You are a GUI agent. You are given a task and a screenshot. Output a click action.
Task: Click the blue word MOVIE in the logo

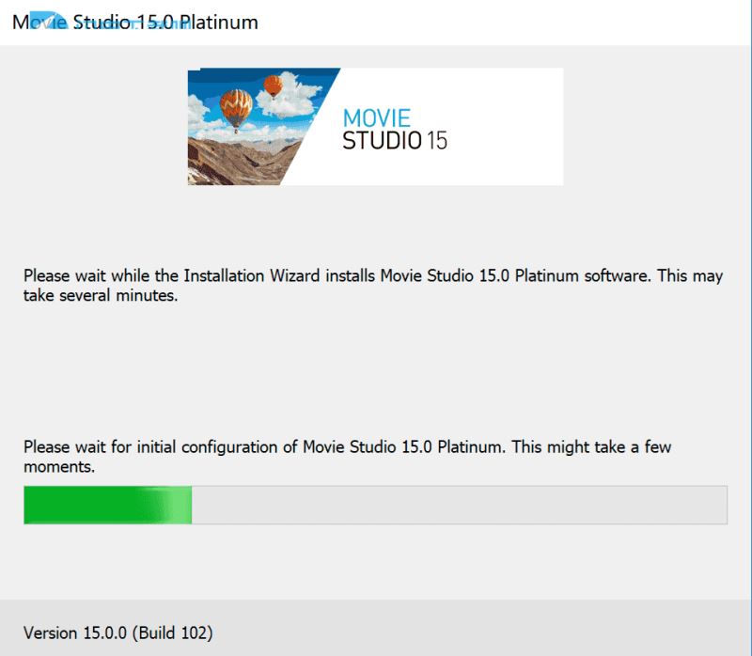pos(376,118)
